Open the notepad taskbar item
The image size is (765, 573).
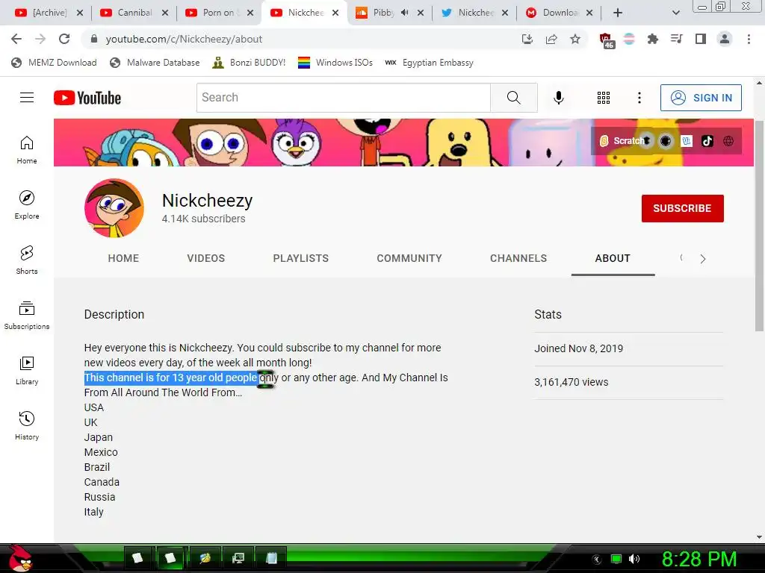pos(272,558)
